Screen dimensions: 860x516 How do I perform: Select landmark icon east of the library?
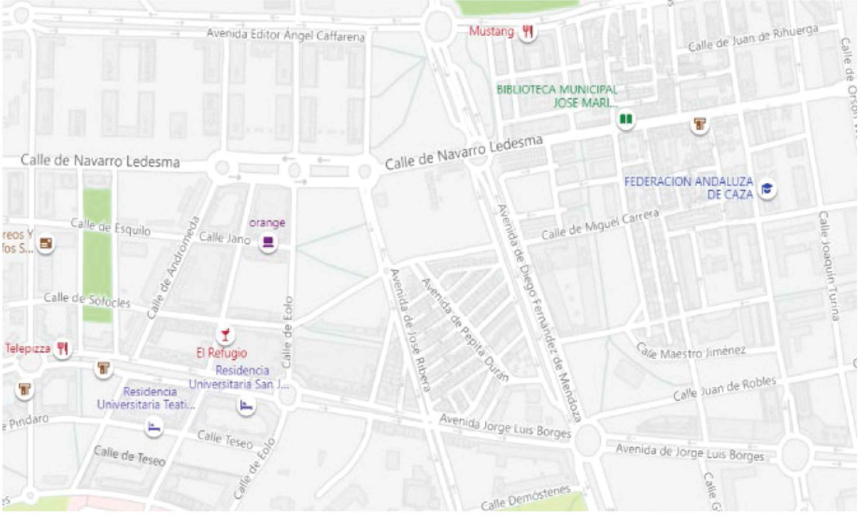tap(700, 124)
